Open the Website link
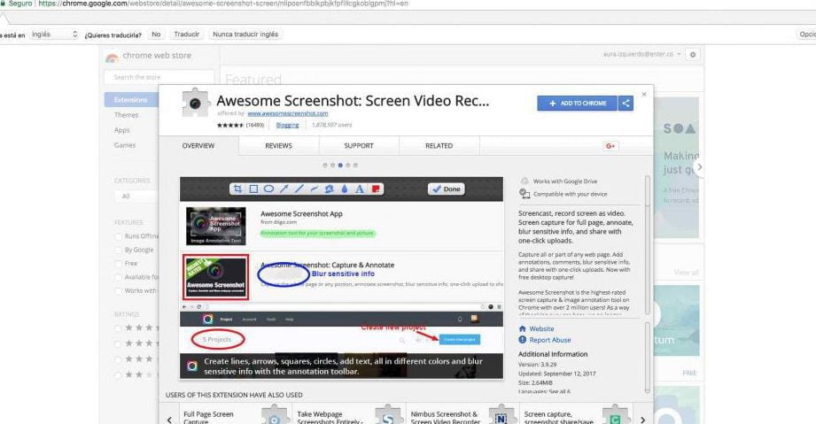This screenshot has width=816, height=424. pos(541,328)
